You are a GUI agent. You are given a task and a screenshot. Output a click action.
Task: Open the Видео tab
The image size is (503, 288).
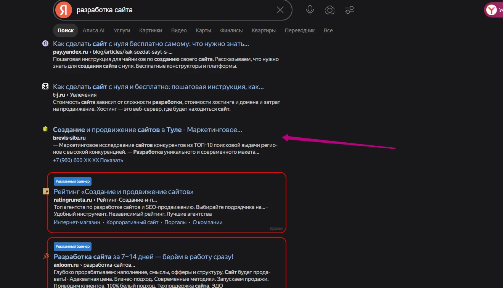pos(179,30)
